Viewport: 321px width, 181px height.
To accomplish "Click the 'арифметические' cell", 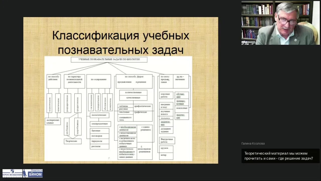I will click(143, 107).
